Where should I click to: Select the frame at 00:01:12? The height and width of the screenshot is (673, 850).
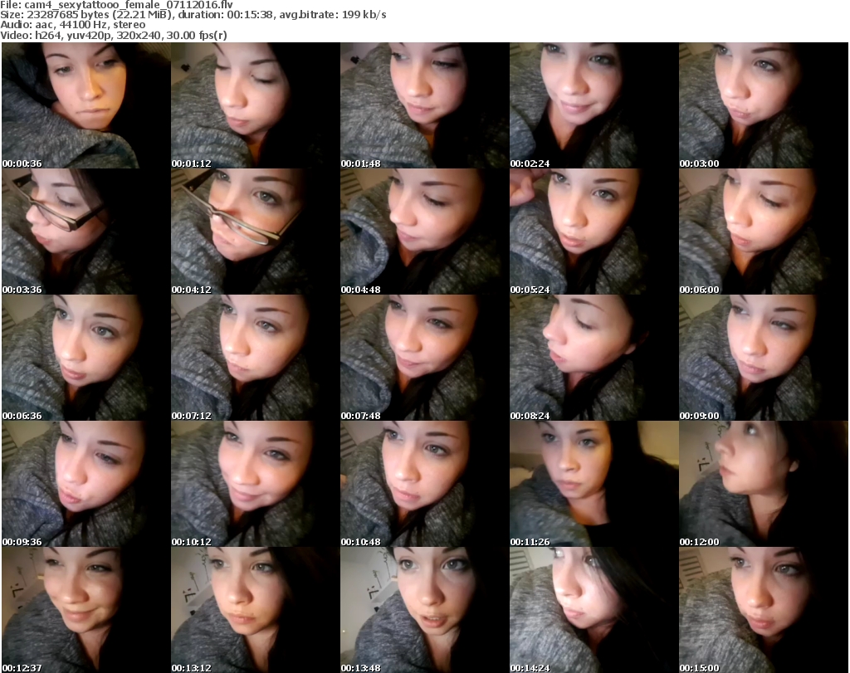click(x=255, y=105)
